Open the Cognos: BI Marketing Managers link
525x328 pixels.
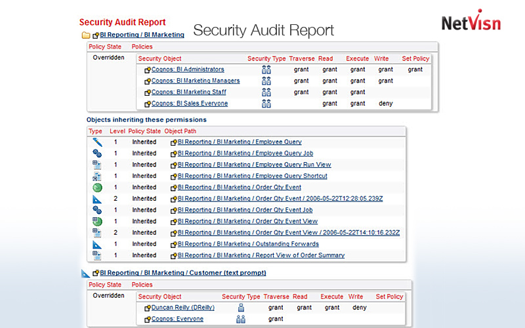coord(196,81)
